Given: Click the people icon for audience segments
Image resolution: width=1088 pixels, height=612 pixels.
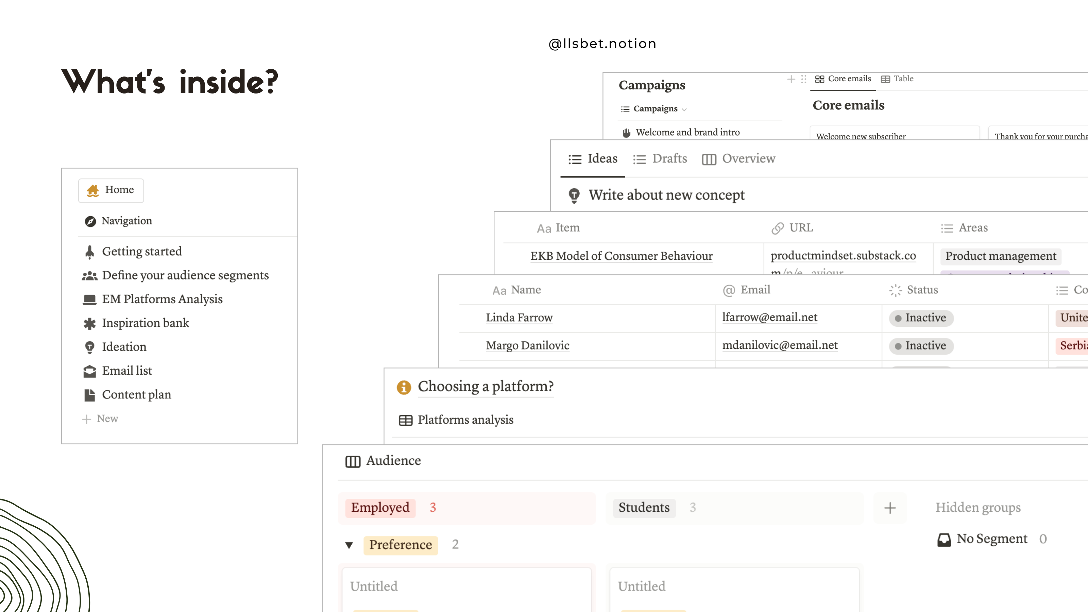Looking at the screenshot, I should coord(89,276).
